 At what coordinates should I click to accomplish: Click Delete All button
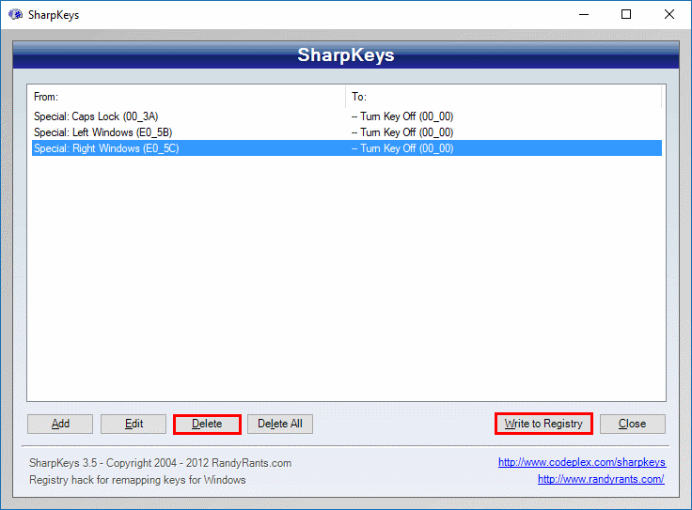(x=280, y=424)
